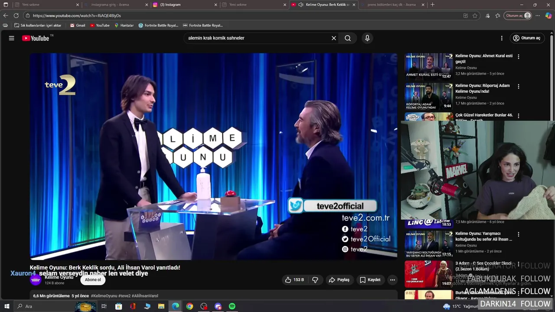The image size is (555, 312).
Task: Click the #KelimeOyunu hashtag
Action: tap(104, 296)
